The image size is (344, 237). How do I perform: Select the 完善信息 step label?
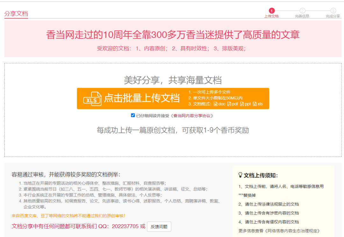[302, 16]
